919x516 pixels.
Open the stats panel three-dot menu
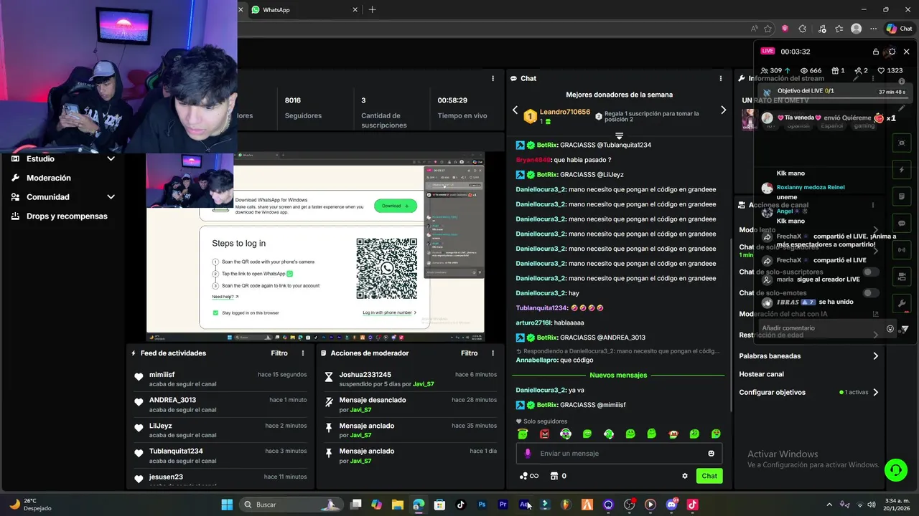coord(493,78)
